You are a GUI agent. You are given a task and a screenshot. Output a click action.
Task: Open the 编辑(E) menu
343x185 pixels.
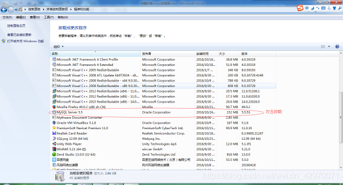click(x=21, y=17)
